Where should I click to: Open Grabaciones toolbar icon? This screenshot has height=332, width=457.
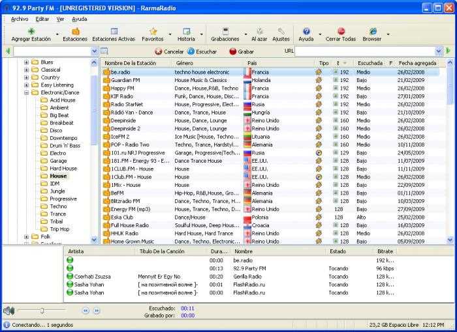(225, 31)
